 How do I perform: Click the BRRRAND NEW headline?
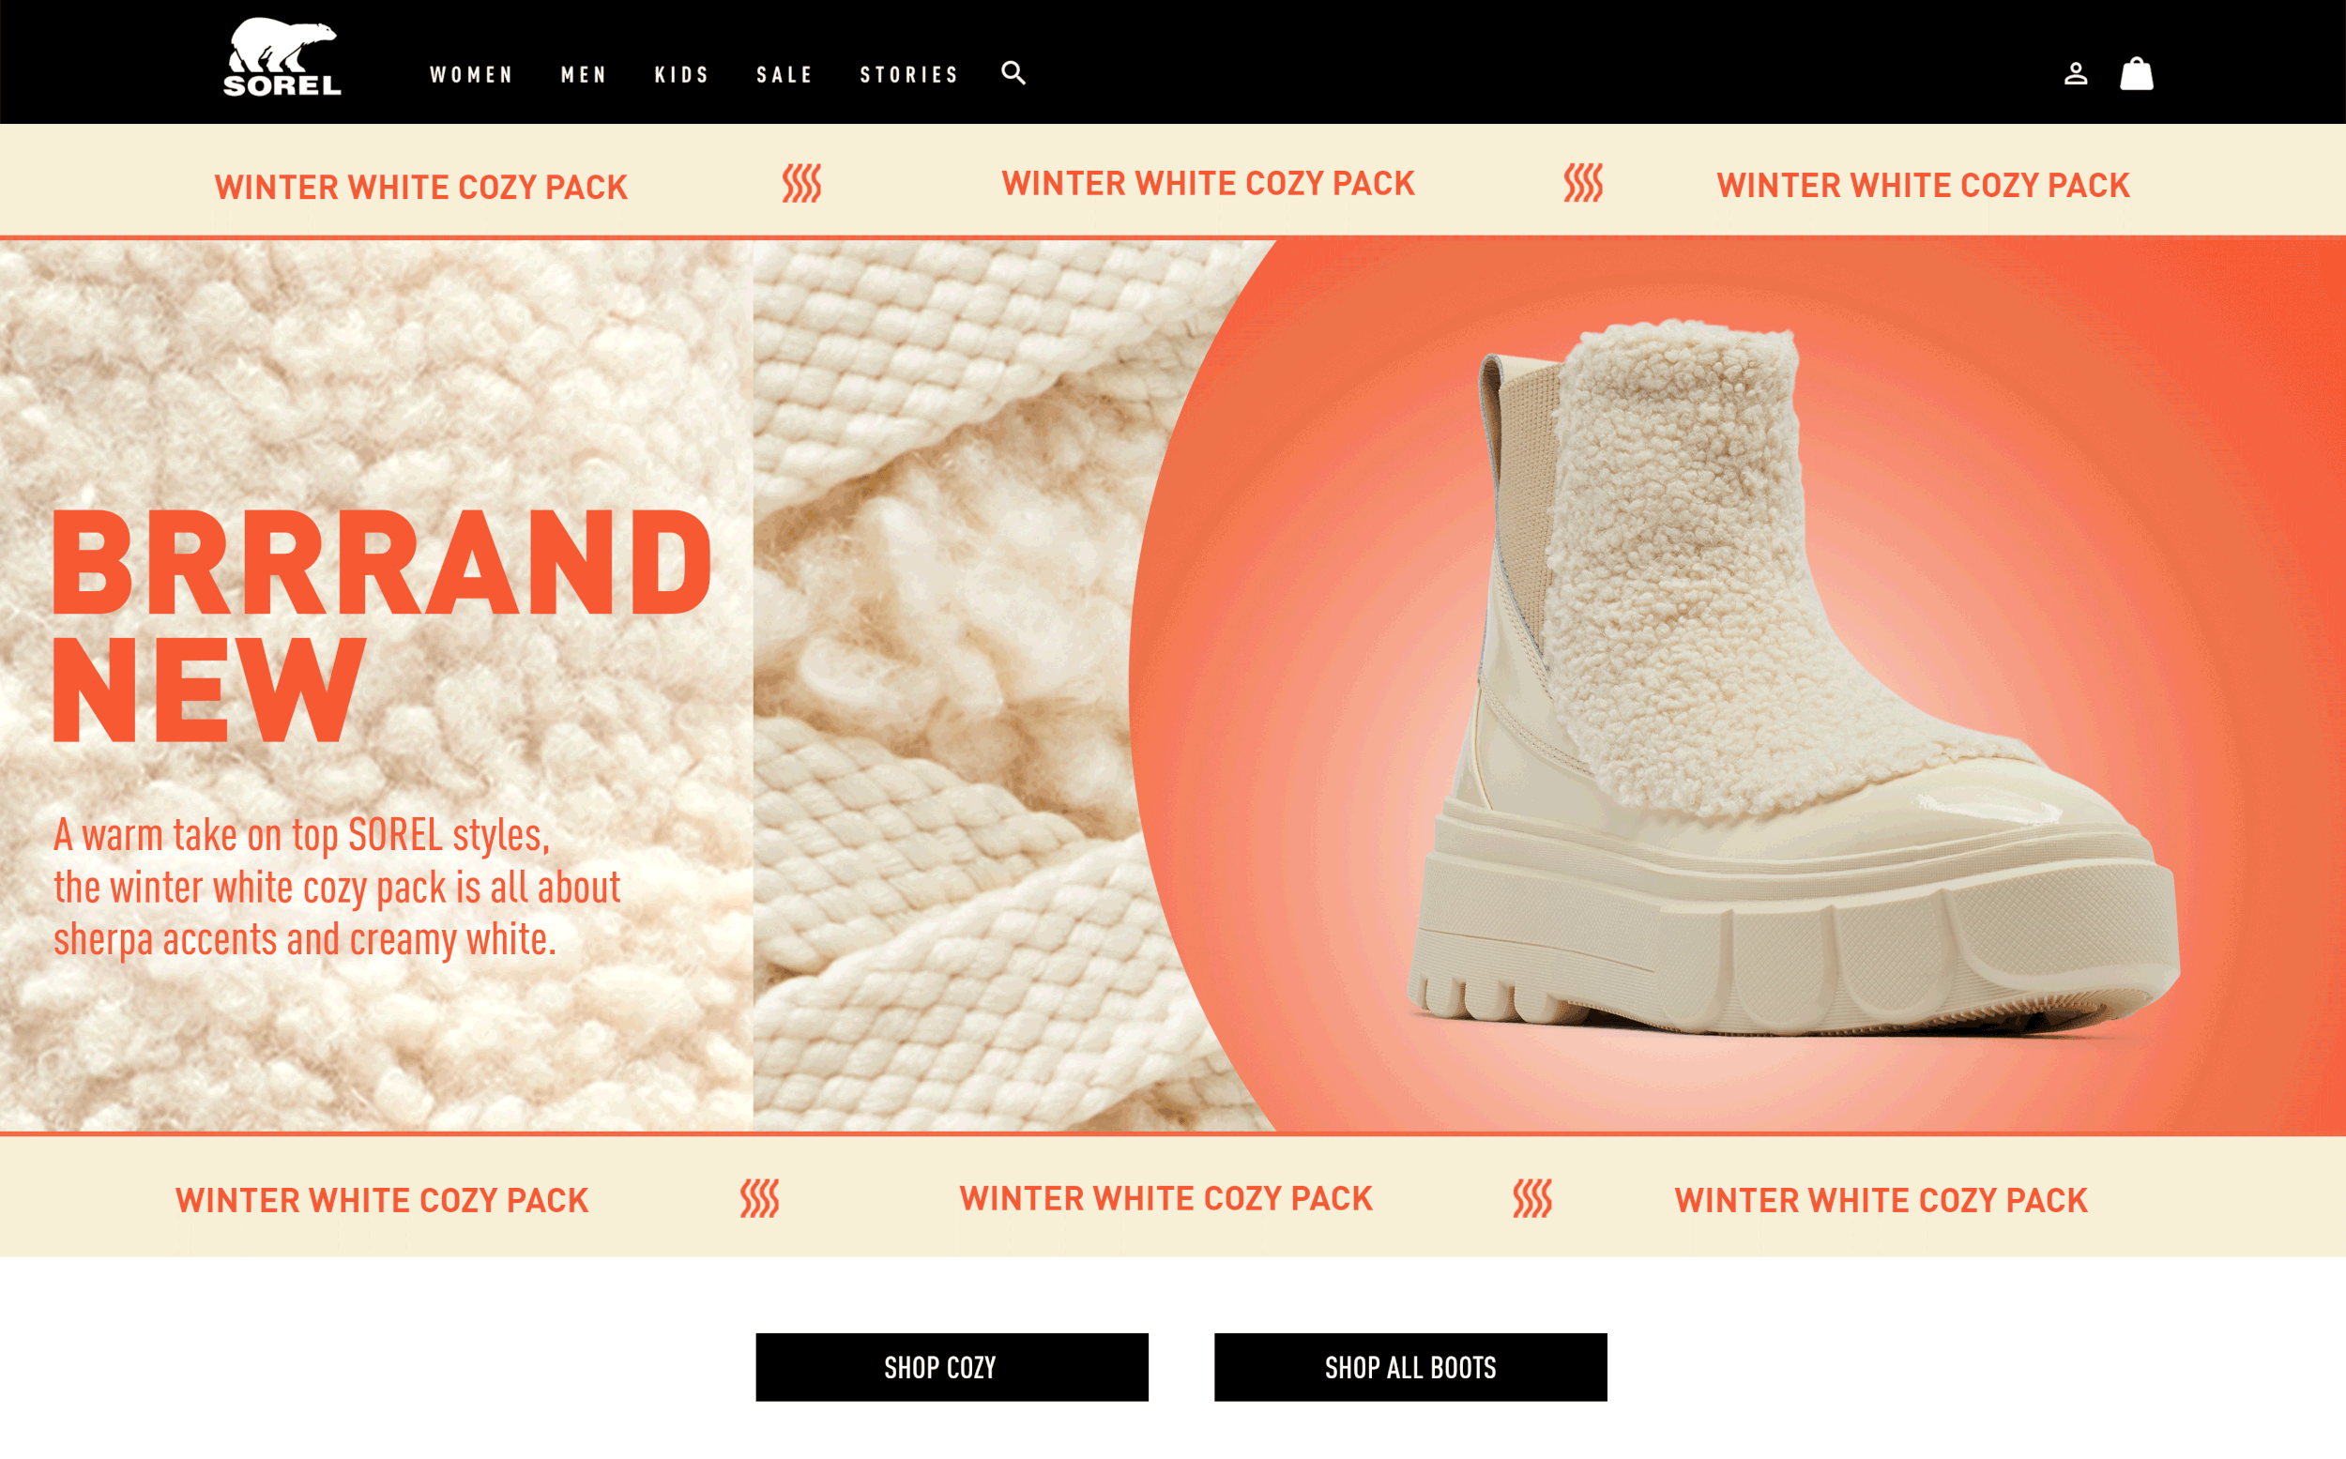point(382,625)
